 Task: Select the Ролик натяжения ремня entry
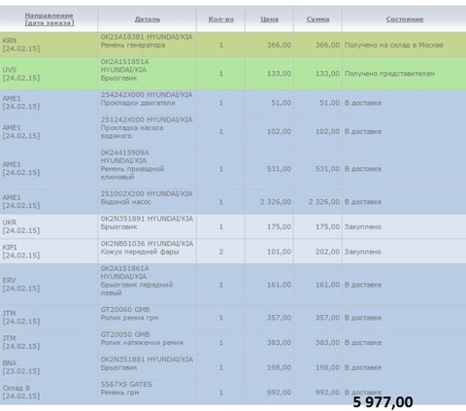point(142,338)
